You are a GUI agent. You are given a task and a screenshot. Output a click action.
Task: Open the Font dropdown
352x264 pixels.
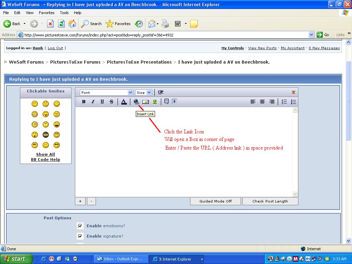tap(107, 92)
